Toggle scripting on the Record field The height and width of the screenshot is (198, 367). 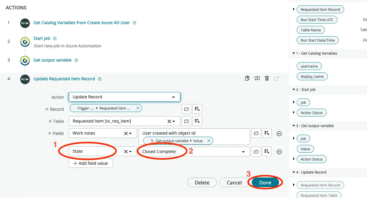(x=186, y=109)
